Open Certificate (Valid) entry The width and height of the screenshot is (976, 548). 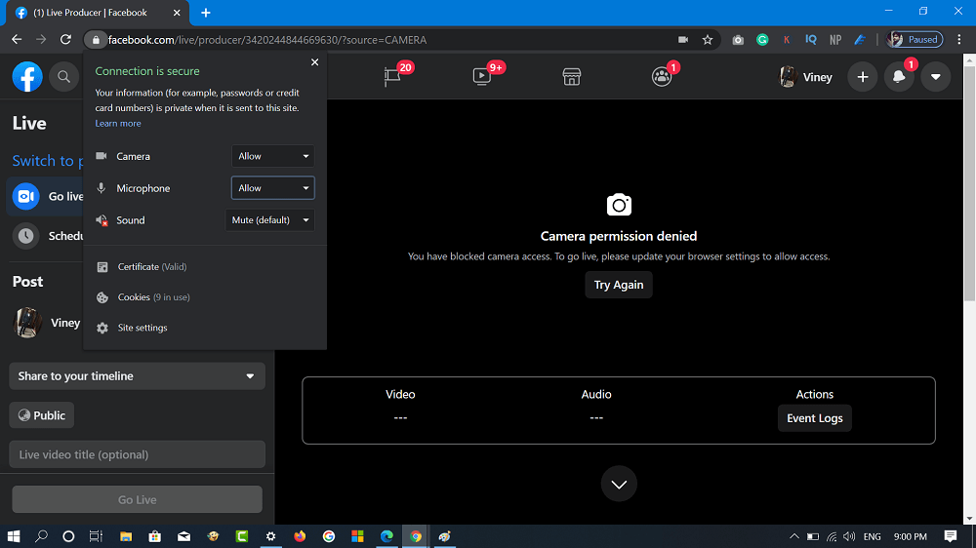(152, 267)
